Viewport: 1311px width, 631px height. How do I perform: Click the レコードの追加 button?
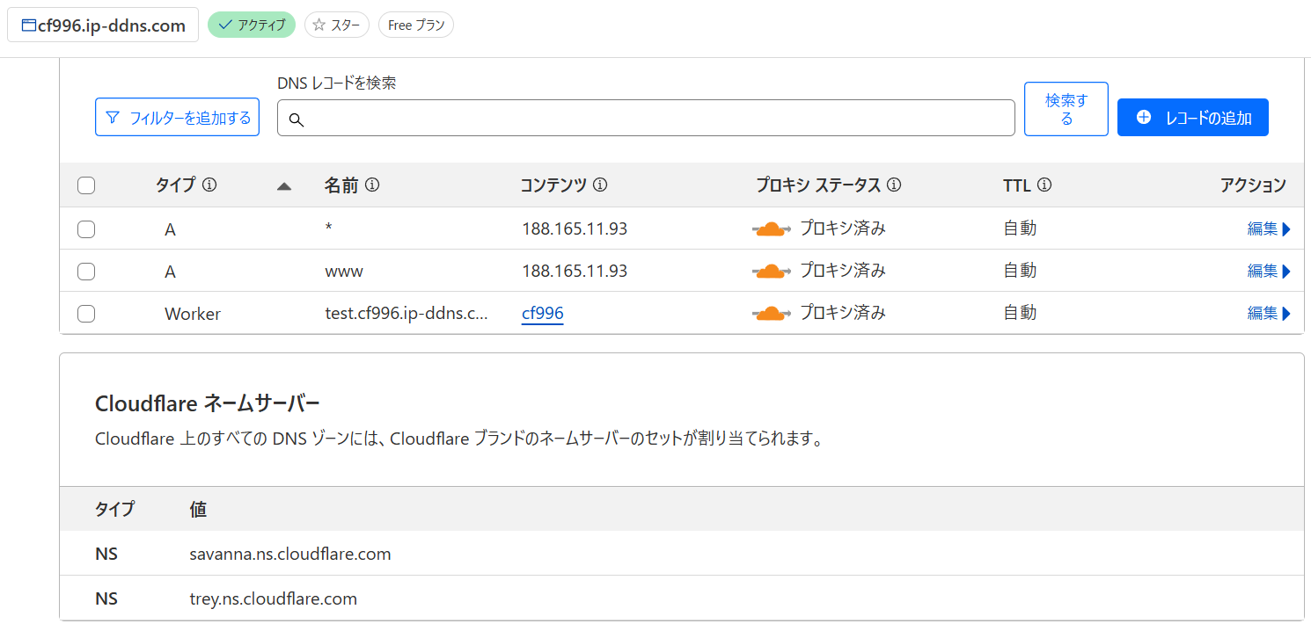(x=1192, y=118)
